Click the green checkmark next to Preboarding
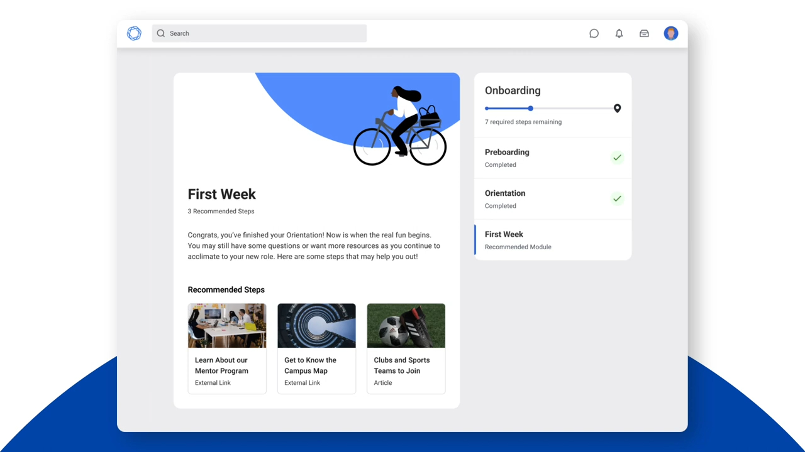 (x=617, y=158)
